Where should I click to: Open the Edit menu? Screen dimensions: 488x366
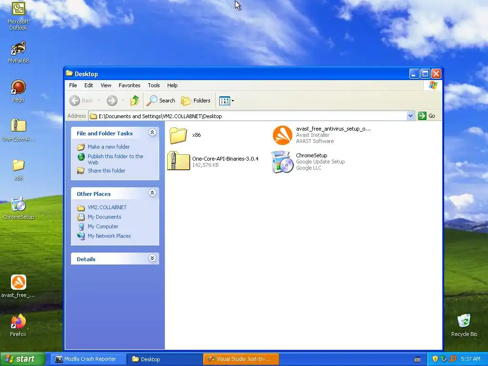[x=89, y=85]
